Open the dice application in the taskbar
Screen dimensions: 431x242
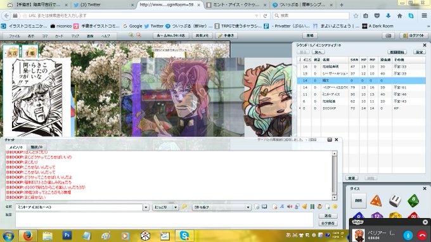tap(145, 236)
